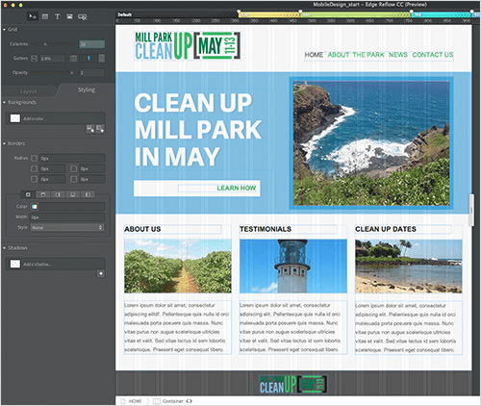
Task: Click the column margin icon in Gutters row
Action: [x=73, y=59]
